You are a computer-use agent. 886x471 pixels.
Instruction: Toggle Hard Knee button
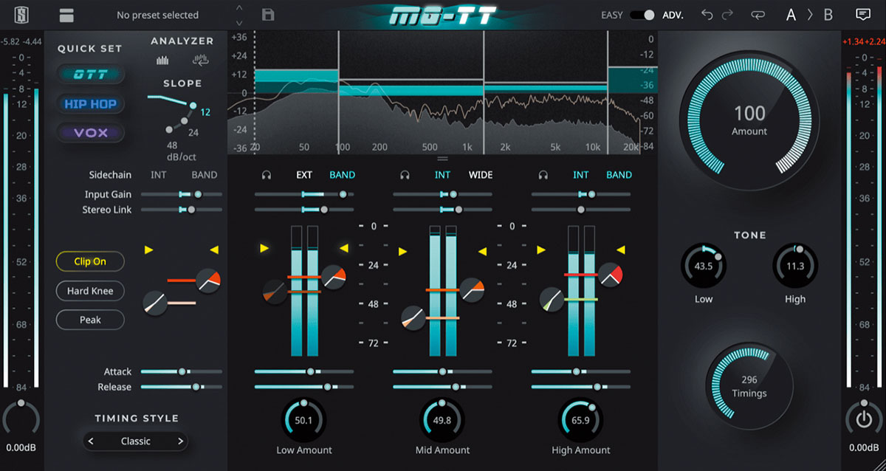click(90, 291)
